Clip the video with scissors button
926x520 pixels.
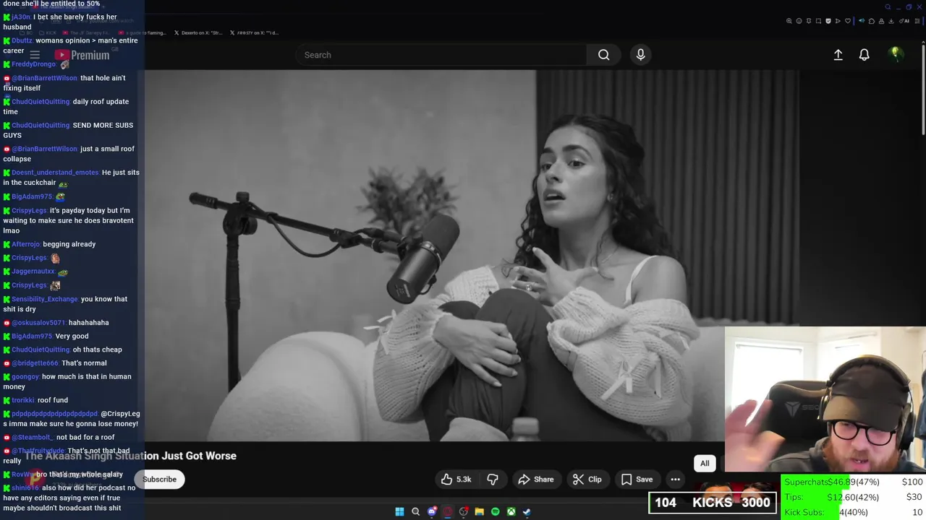tap(587, 480)
